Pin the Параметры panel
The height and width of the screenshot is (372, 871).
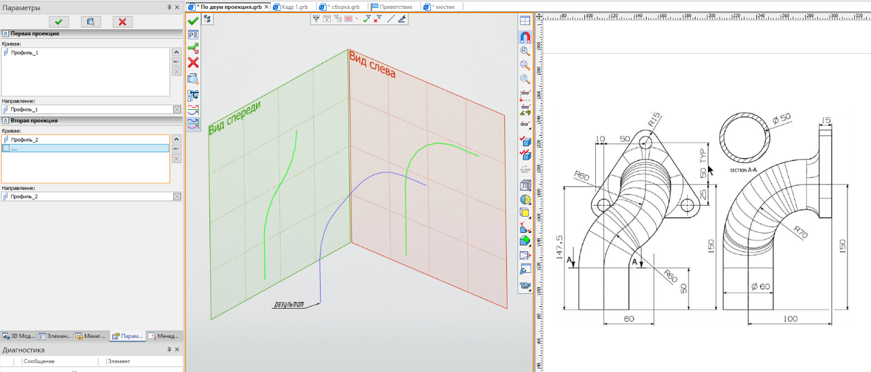(169, 7)
